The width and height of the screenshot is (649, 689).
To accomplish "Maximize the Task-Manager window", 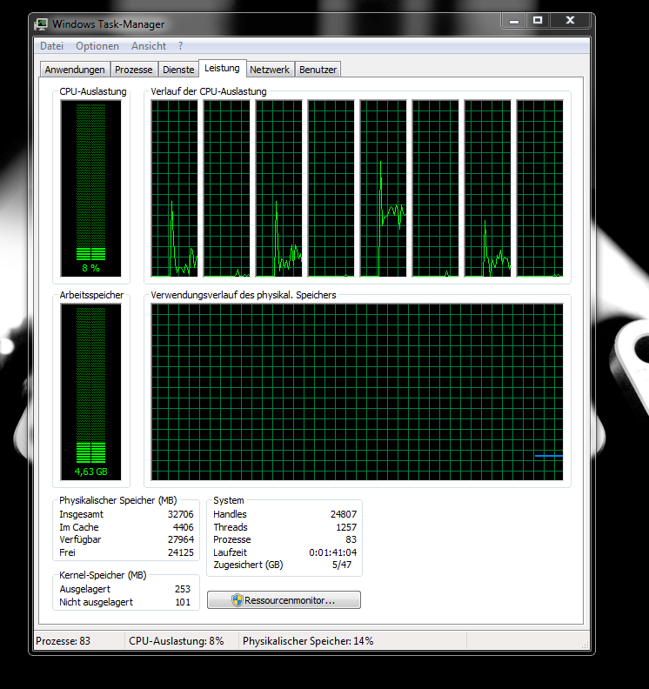I will [538, 21].
